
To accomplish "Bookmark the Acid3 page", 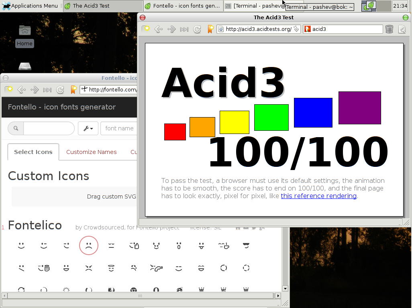I will 210,29.
